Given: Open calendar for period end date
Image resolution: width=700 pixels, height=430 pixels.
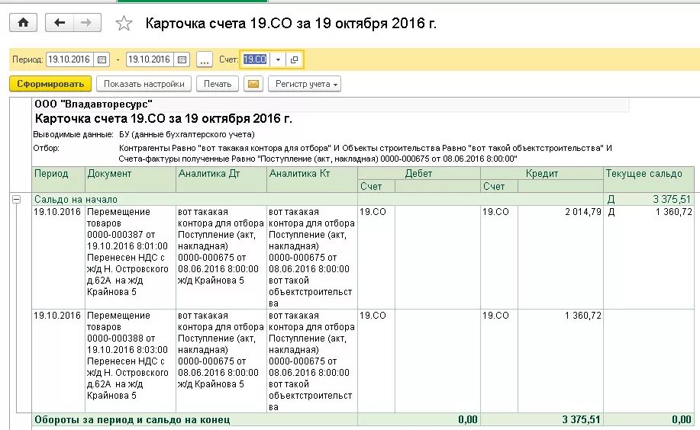Looking at the screenshot, I should tap(182, 59).
